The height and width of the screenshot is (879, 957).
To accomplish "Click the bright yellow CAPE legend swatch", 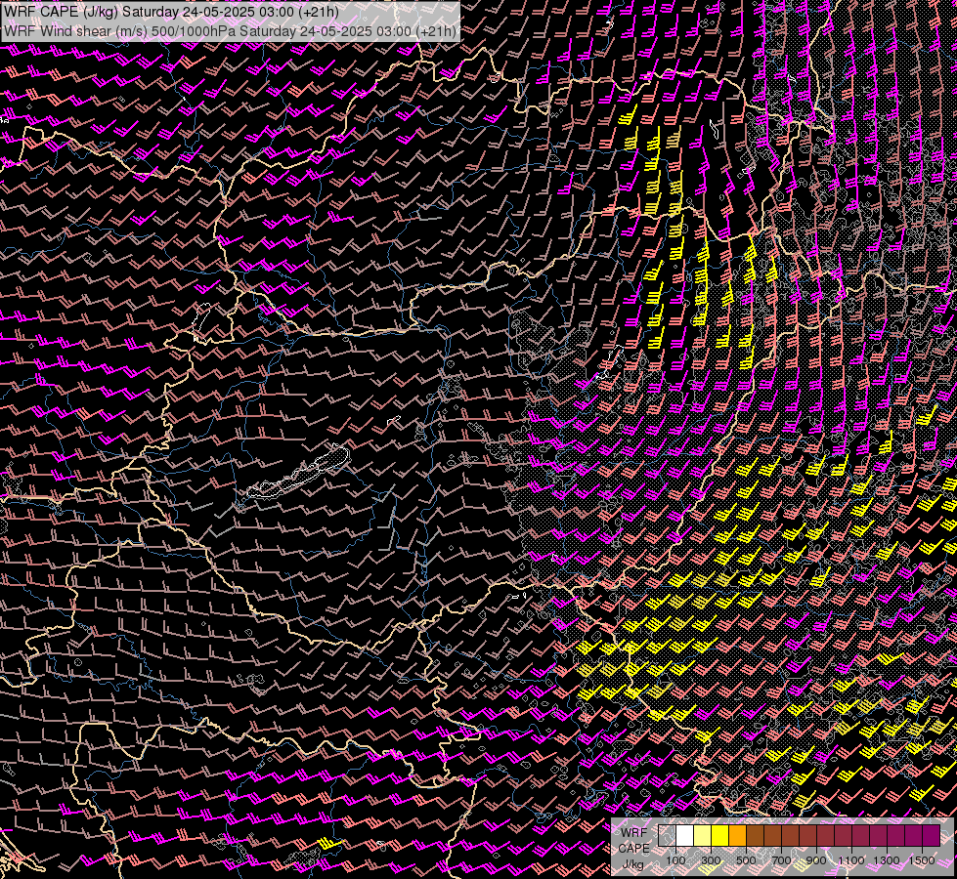I will (720, 836).
